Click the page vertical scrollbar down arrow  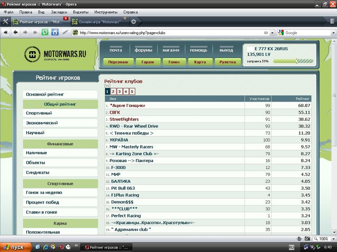coord(334,232)
